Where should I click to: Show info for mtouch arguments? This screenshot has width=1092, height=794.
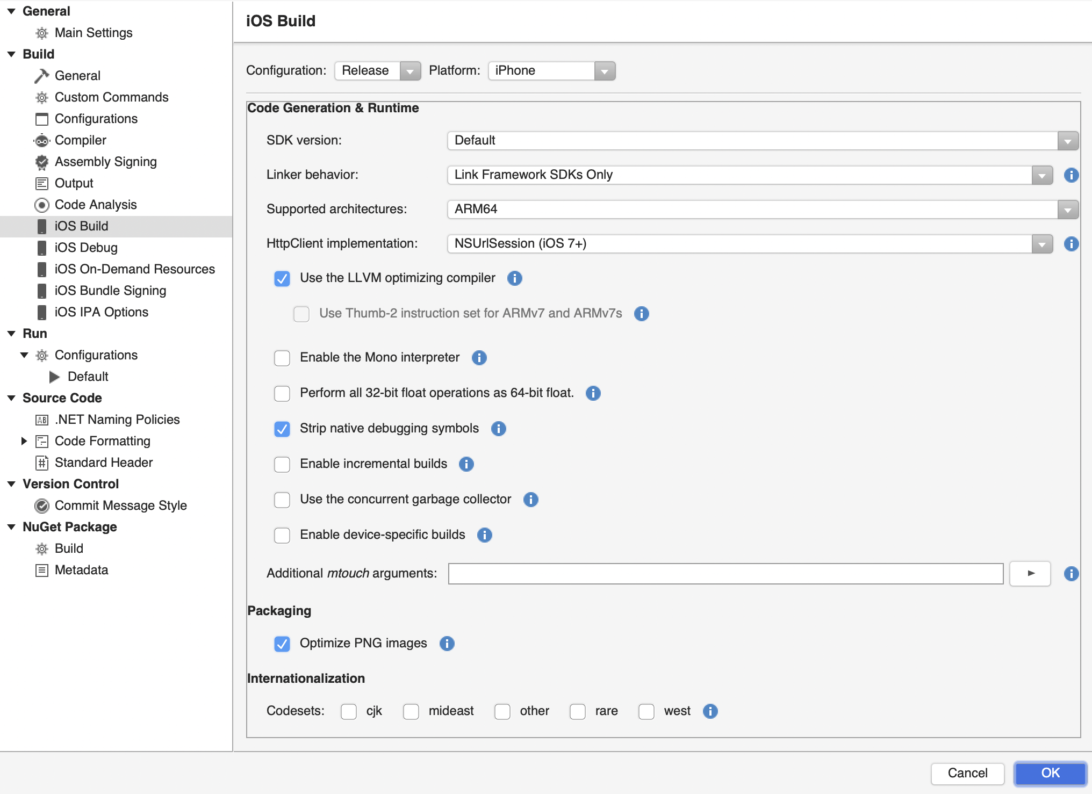1071,574
